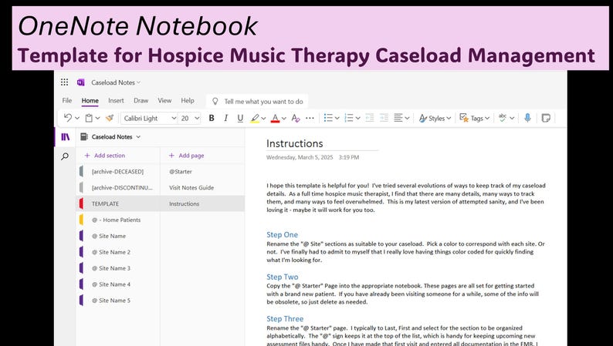Select the Format Painter icon
The image size is (613, 346).
pos(110,118)
